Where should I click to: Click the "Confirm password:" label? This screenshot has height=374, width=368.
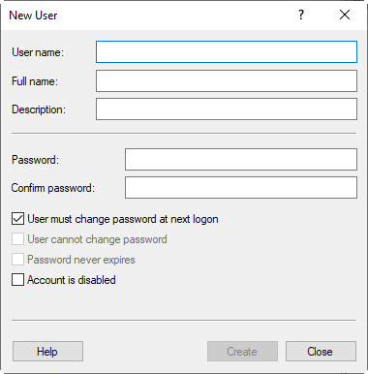click(53, 188)
